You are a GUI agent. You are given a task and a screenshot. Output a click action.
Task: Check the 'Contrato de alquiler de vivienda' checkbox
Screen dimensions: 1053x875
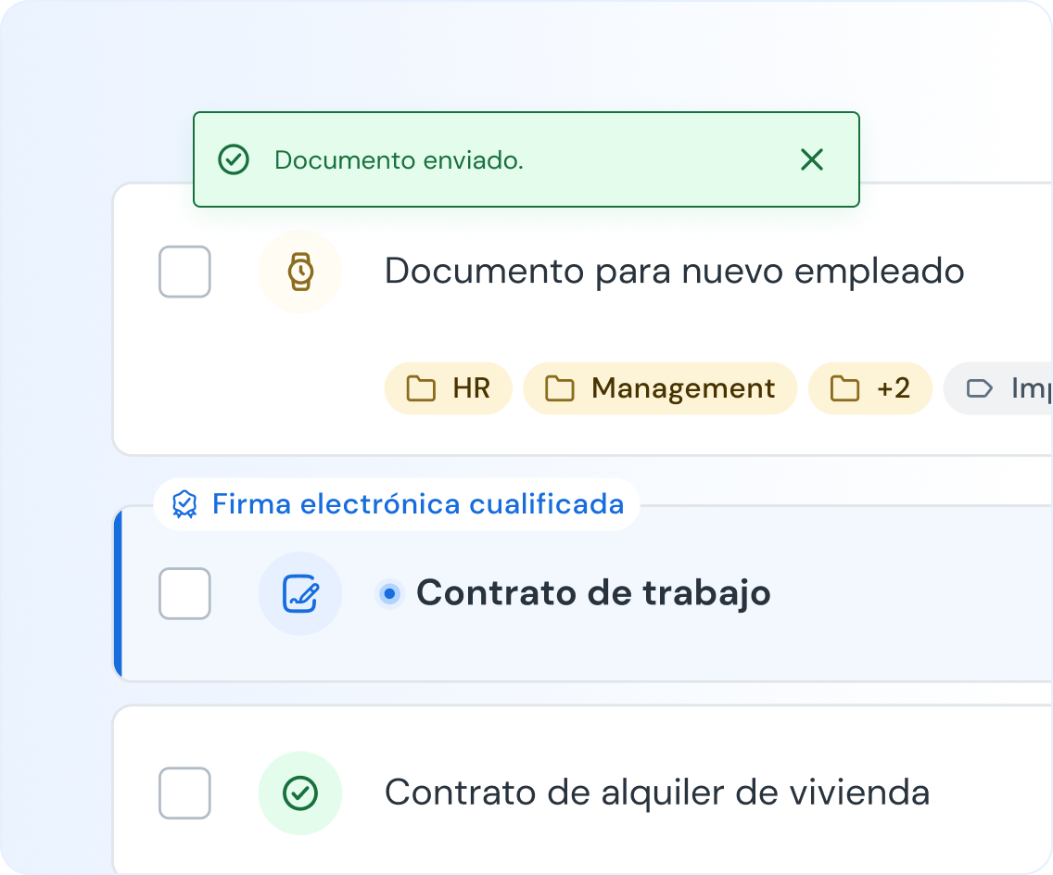(x=184, y=793)
